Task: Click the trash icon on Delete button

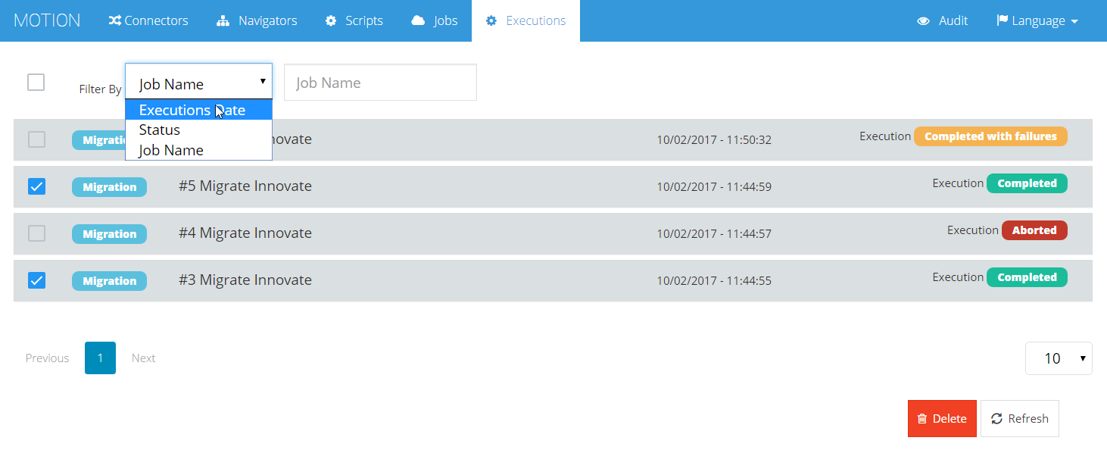Action: (x=922, y=419)
